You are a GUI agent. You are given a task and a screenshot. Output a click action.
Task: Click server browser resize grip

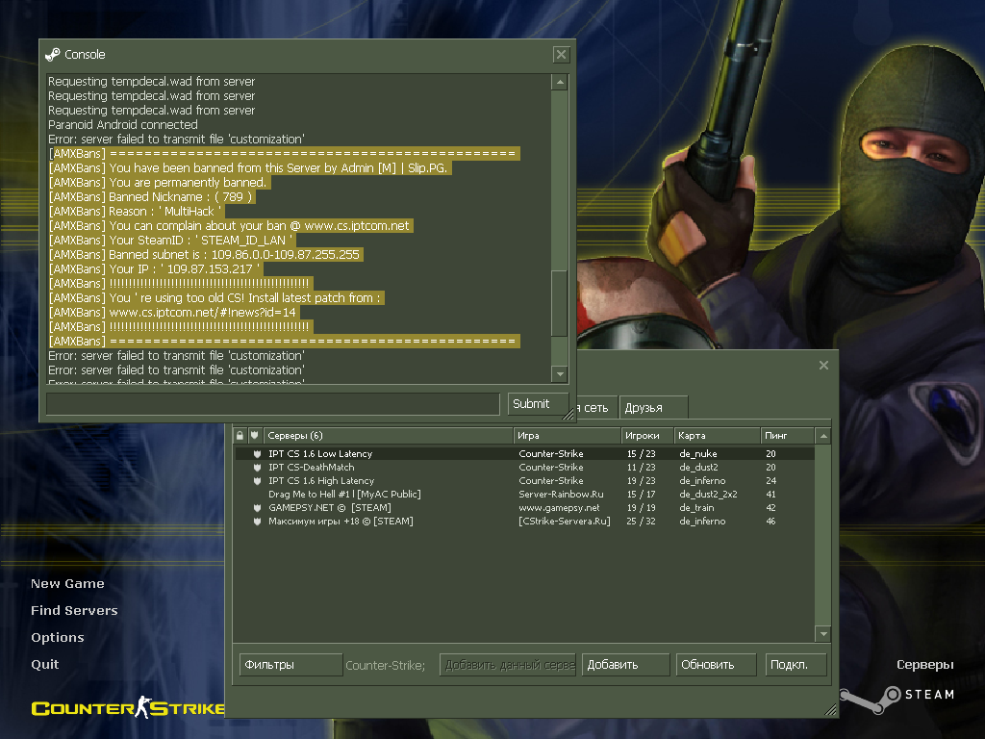point(830,709)
